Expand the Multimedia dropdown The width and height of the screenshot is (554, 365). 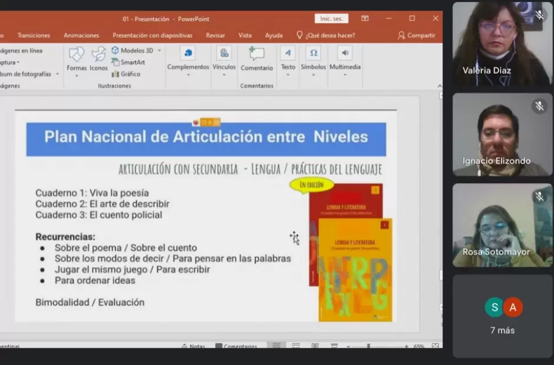tap(345, 59)
